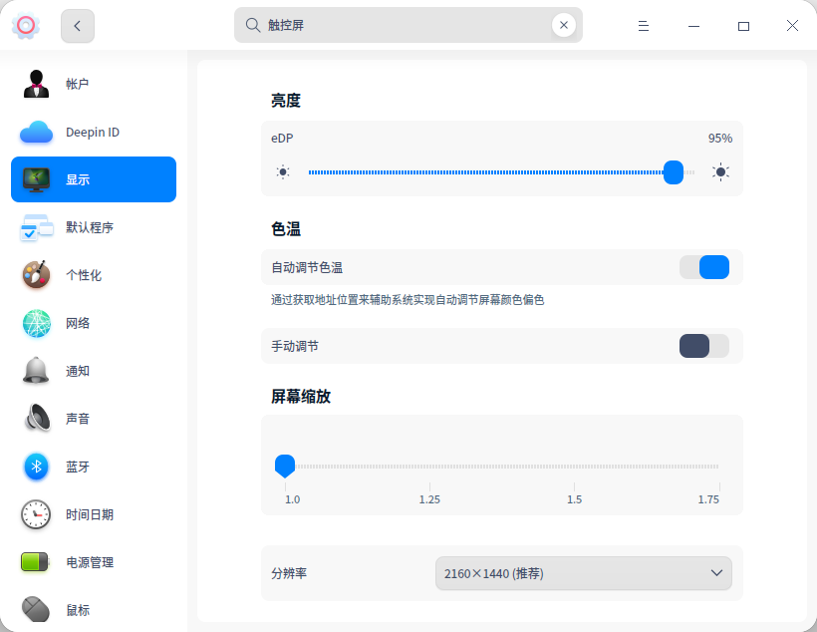The height and width of the screenshot is (632, 817).
Task: Open the 分辨率 resolution dropdown
Action: coord(584,573)
